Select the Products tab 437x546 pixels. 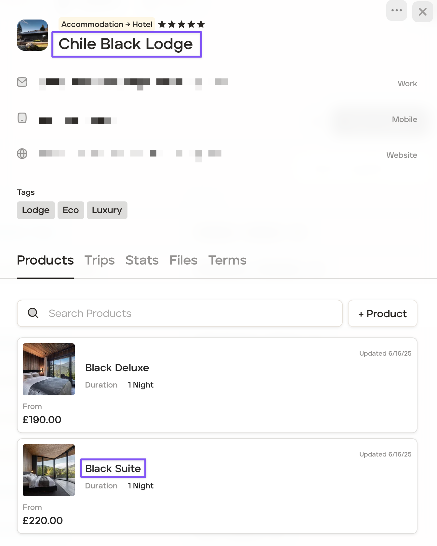45,260
